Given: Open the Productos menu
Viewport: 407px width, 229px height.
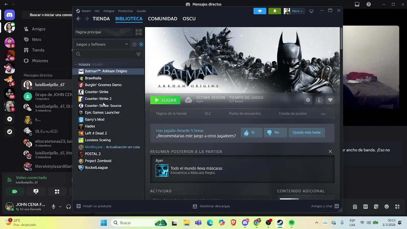Looking at the screenshot, I should coord(125,11).
